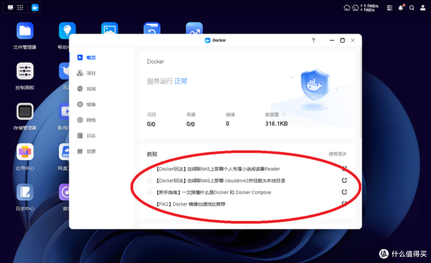Open the FAQ Docker mirror acceleration article

click(191, 204)
